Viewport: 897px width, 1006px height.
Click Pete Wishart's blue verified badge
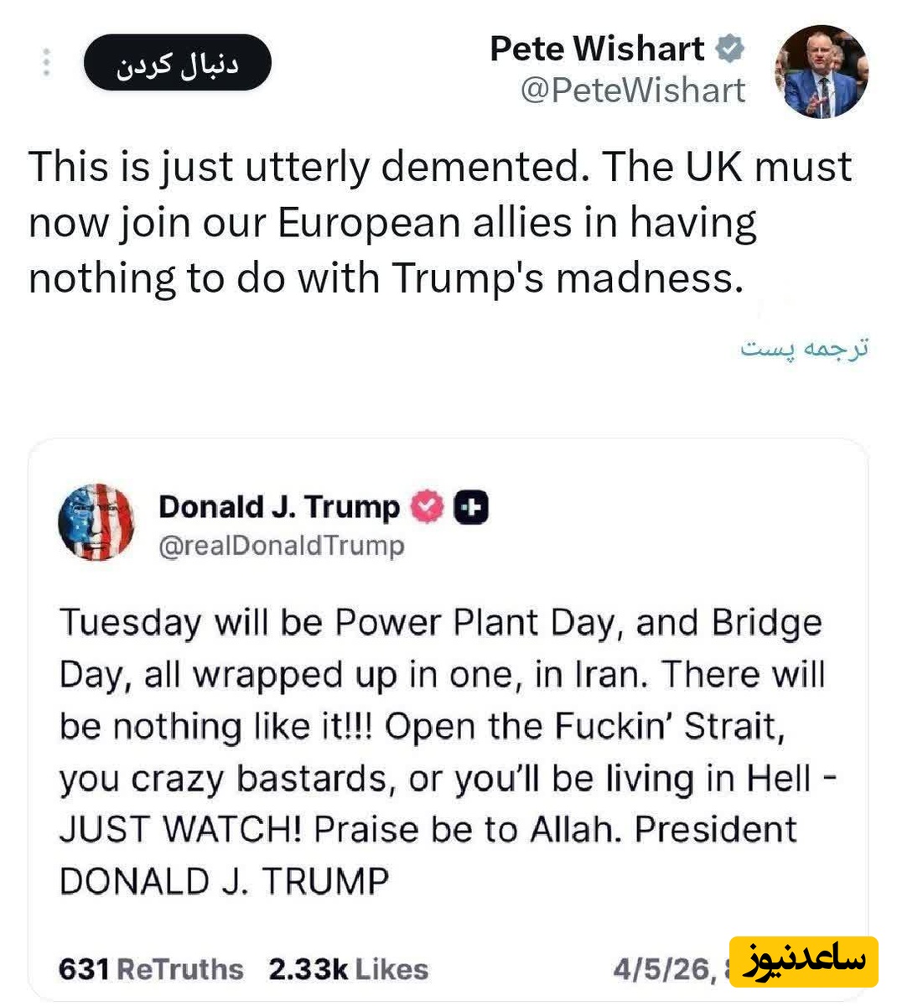pos(729,49)
